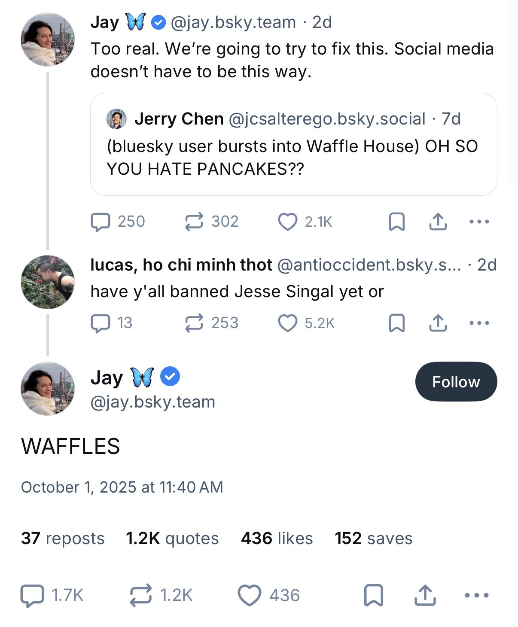Share lucas's Jesse Singal post
The height and width of the screenshot is (627, 518).
coord(438,323)
